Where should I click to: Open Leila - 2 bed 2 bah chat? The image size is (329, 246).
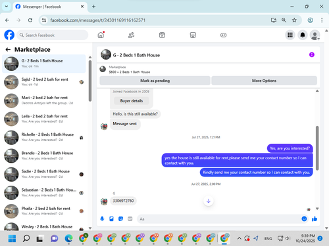44,119
